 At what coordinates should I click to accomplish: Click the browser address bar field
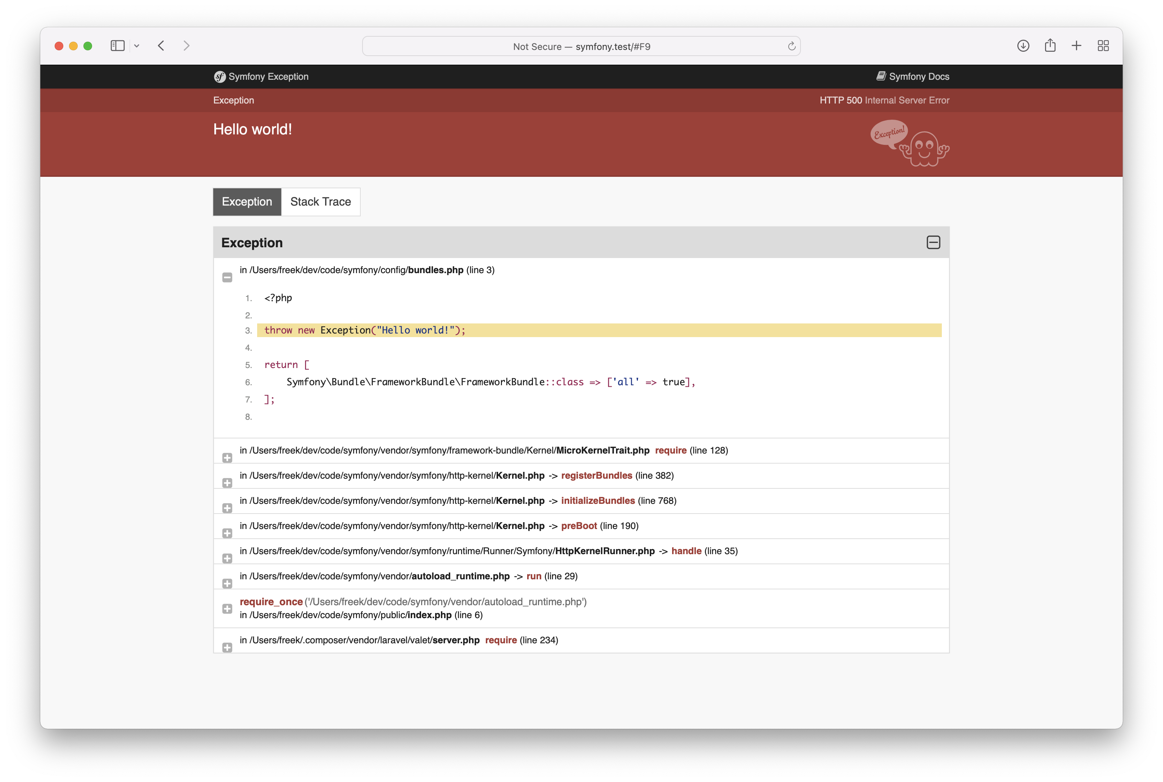tap(581, 45)
